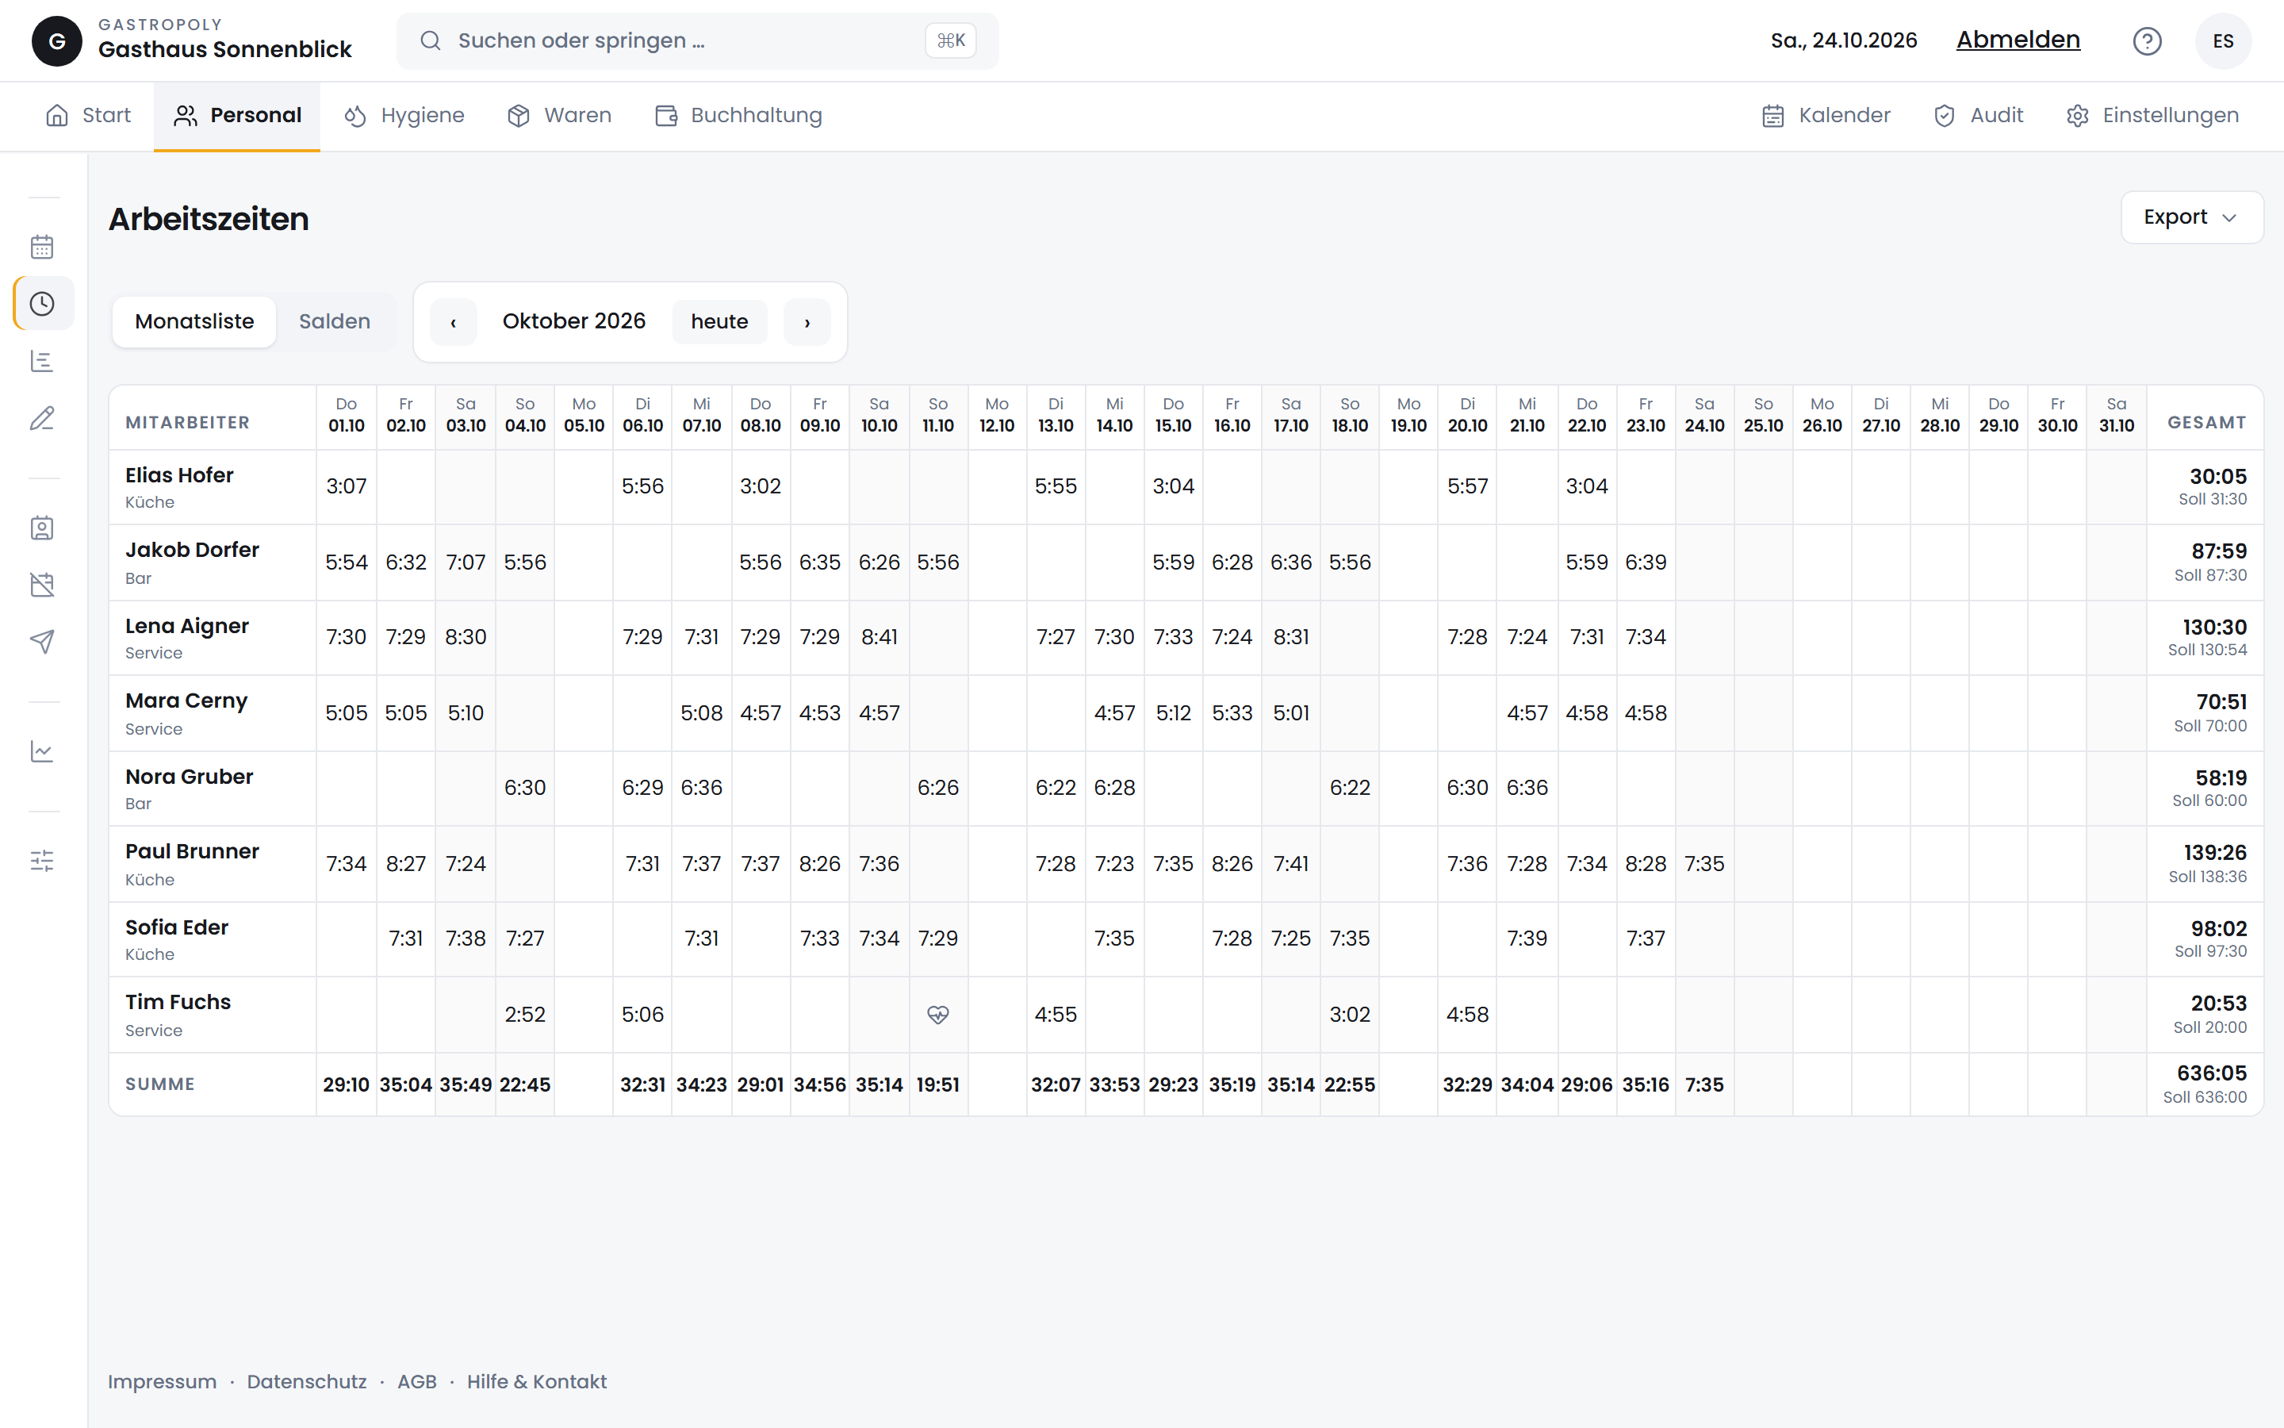Image resolution: width=2284 pixels, height=1428 pixels.
Task: Click the Gasthaus Sonnenblick name
Action: pyautogui.click(x=224, y=49)
